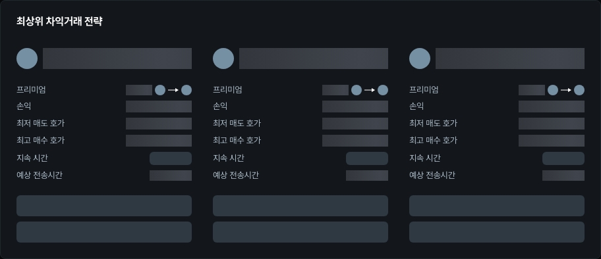Click 예상 전송시간 value in second card
Screen dimensions: 601x259
click(367, 176)
